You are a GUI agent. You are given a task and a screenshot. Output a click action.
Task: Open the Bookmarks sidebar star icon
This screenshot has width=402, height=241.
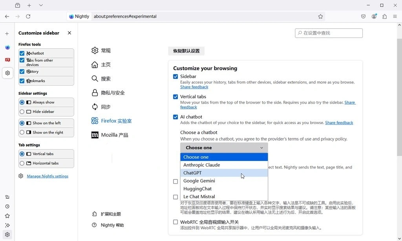[7, 216]
